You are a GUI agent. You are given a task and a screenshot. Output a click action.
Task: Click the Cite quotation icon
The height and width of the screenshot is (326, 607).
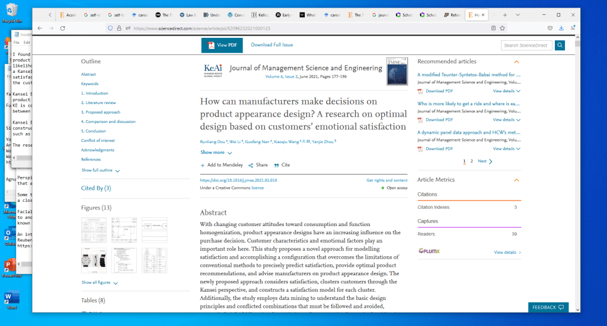tap(276, 165)
